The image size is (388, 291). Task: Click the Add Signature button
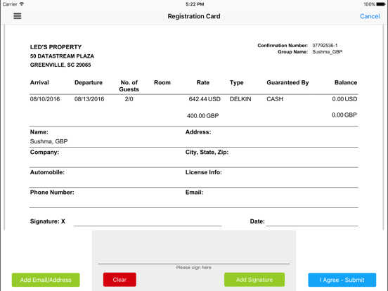254,280
